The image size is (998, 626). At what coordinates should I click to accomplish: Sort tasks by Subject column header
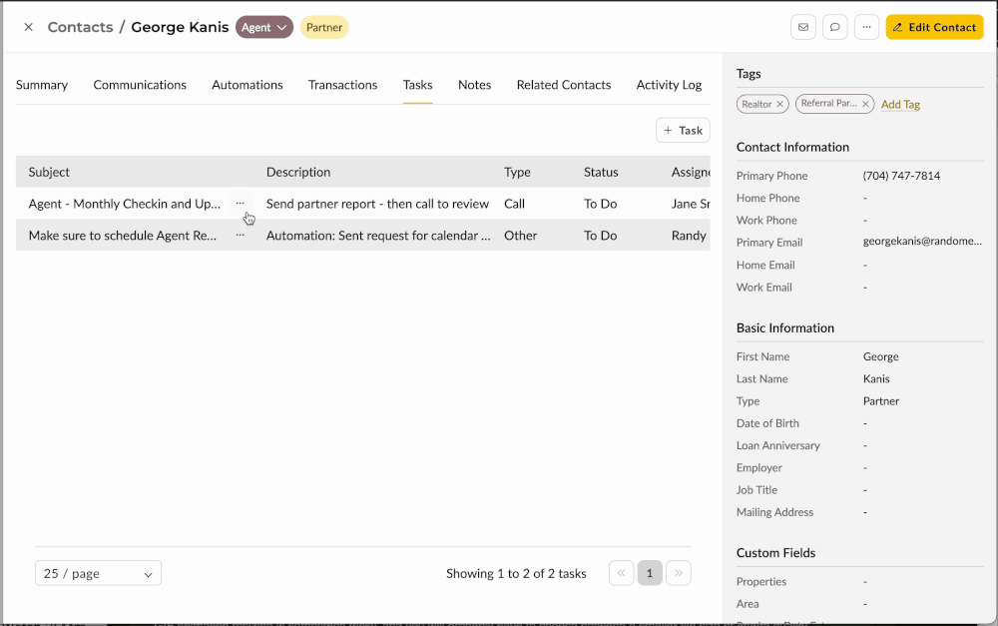click(x=49, y=172)
